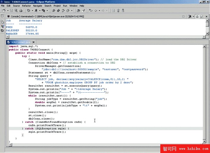The width and height of the screenshot is (210, 153).
Task: Click the External Tools run icon
Action: tap(43, 11)
